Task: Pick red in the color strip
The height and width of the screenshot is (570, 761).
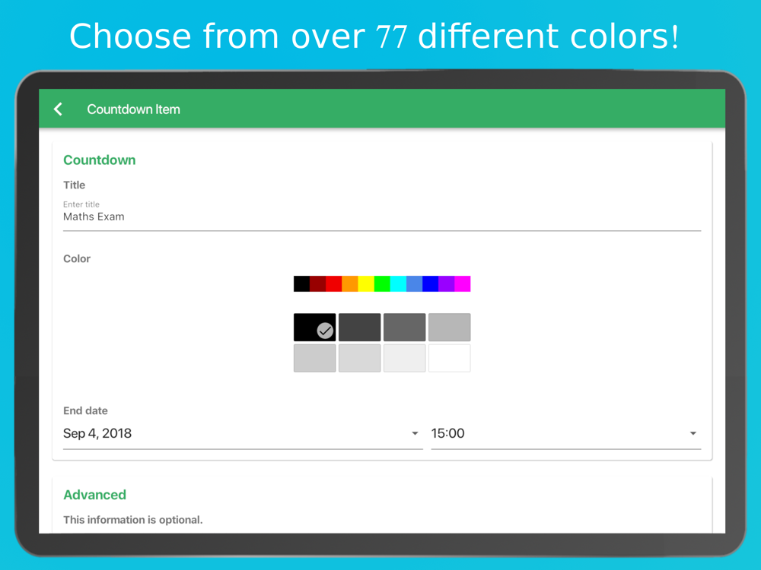Action: click(x=334, y=283)
